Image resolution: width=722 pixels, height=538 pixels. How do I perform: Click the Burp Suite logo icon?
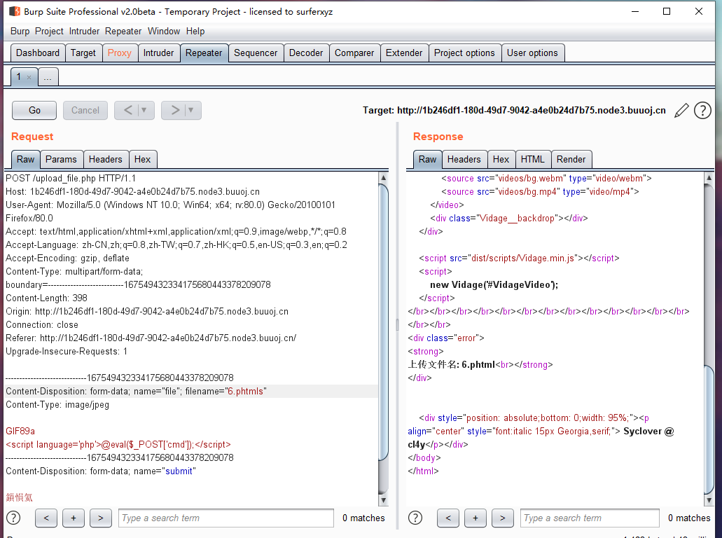pyautogui.click(x=15, y=11)
